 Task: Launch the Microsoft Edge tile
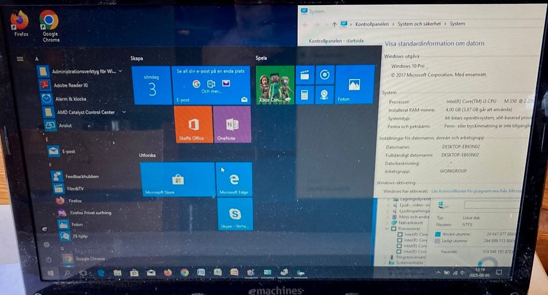point(234,179)
